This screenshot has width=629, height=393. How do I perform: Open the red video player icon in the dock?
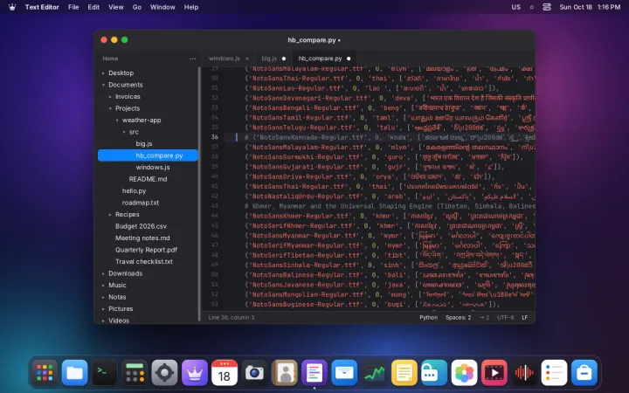tap(494, 373)
